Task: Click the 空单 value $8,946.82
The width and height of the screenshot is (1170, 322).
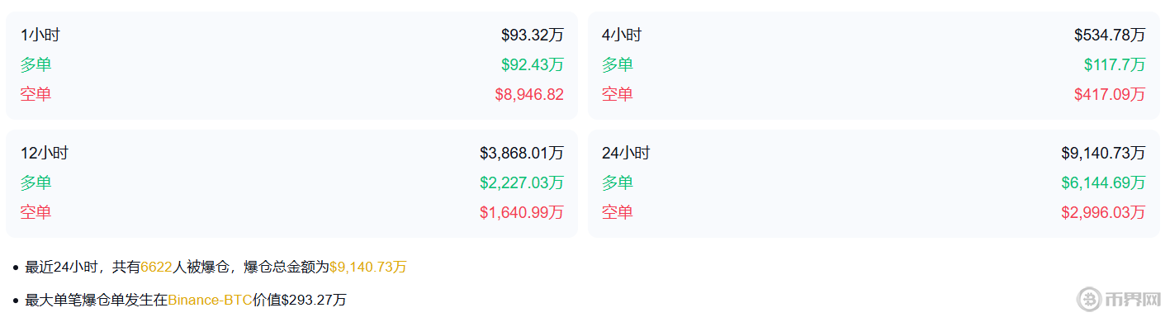Action: pos(529,94)
